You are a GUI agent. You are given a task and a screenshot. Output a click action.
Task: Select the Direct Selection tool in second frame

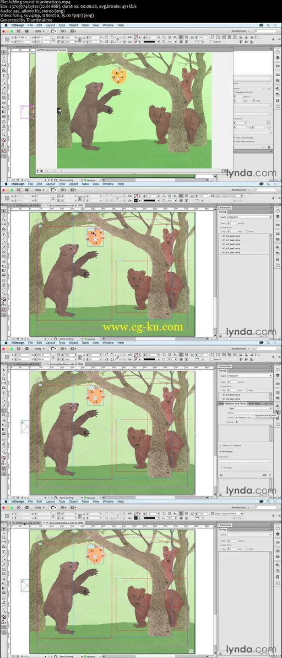tap(4, 216)
